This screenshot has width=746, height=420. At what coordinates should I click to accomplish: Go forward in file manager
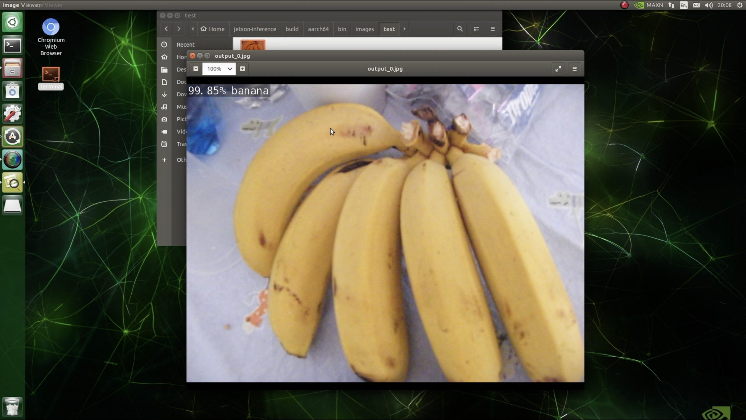click(x=179, y=29)
